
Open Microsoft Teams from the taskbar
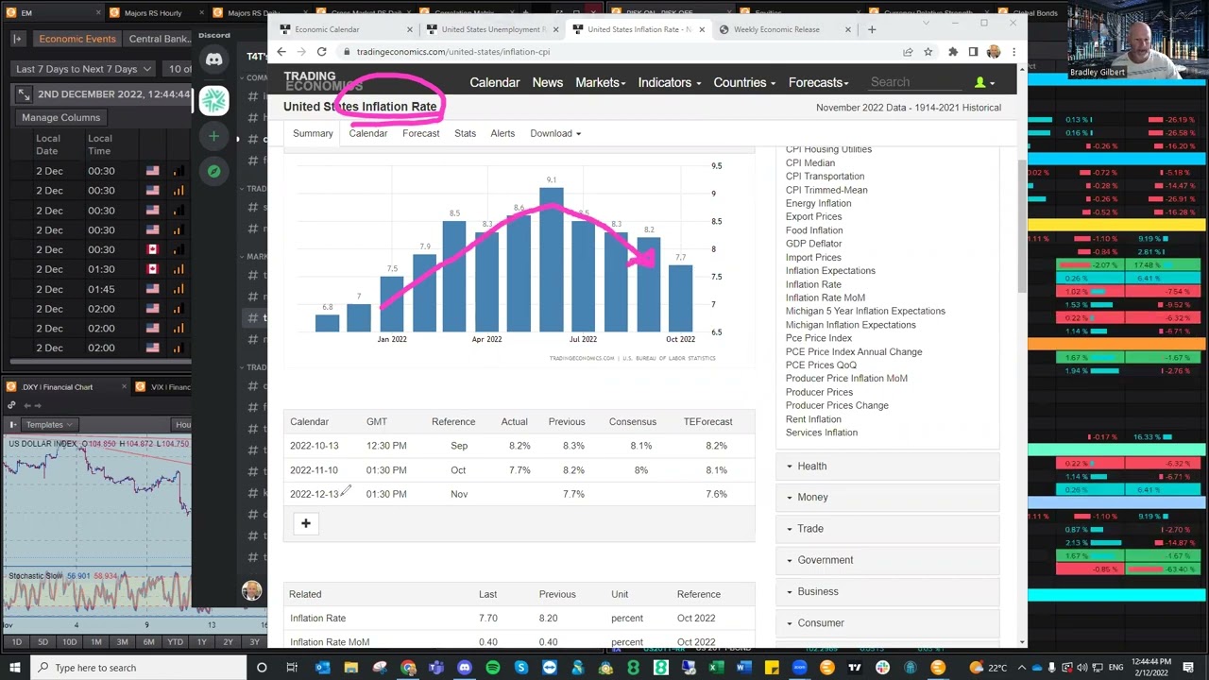tap(435, 668)
